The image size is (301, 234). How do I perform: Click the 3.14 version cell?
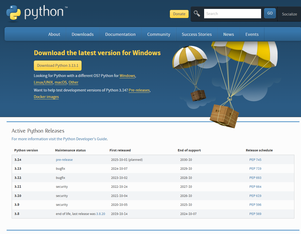pos(18,160)
